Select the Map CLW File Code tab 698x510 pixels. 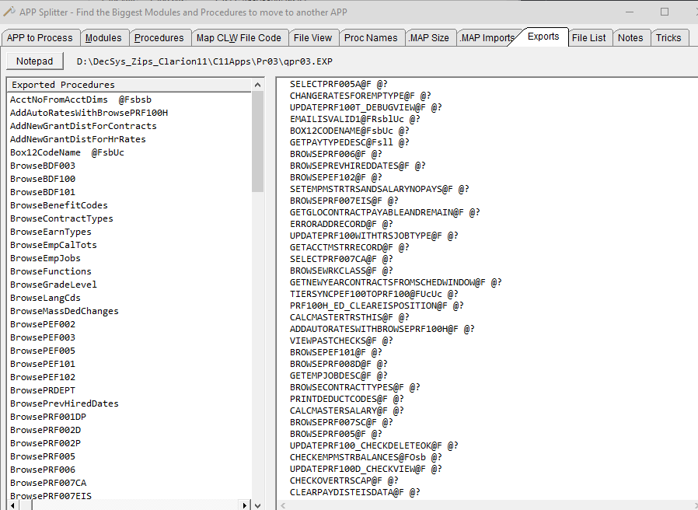tap(239, 37)
